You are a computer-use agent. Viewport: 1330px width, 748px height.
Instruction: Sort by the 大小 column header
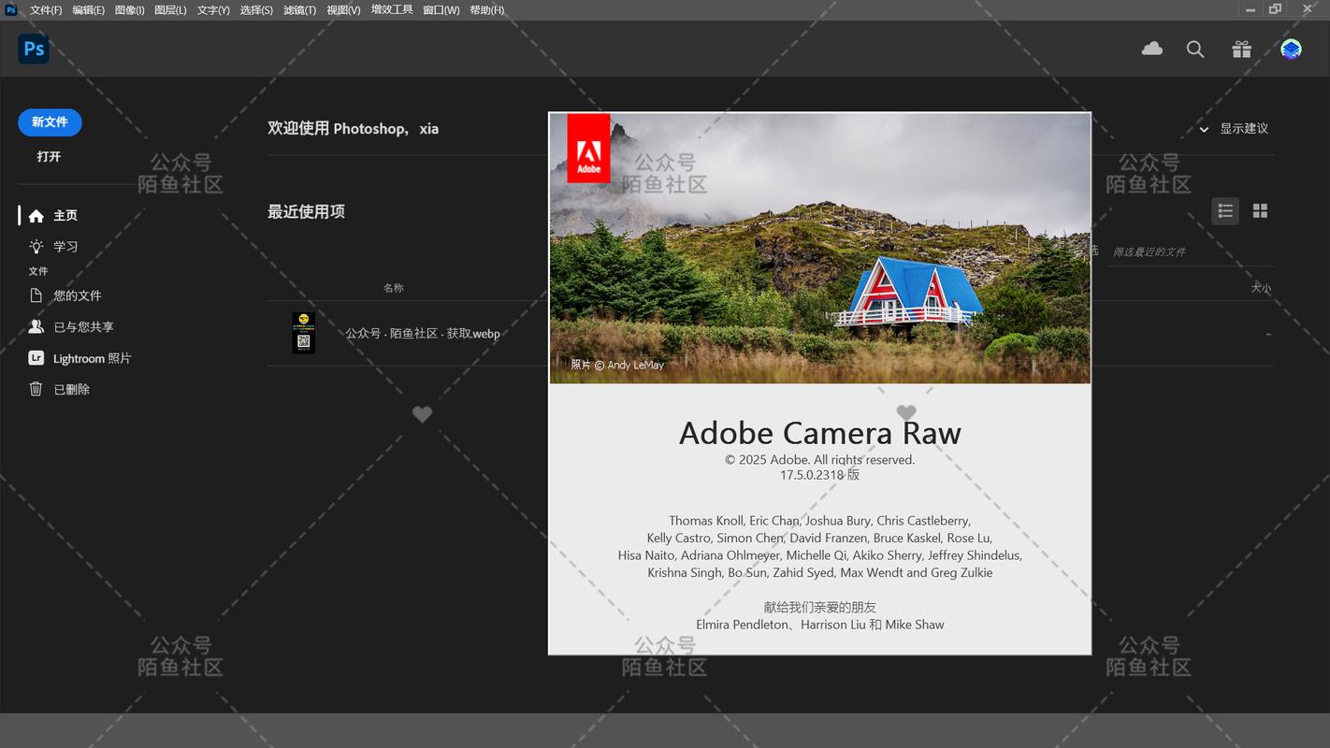coord(1261,288)
